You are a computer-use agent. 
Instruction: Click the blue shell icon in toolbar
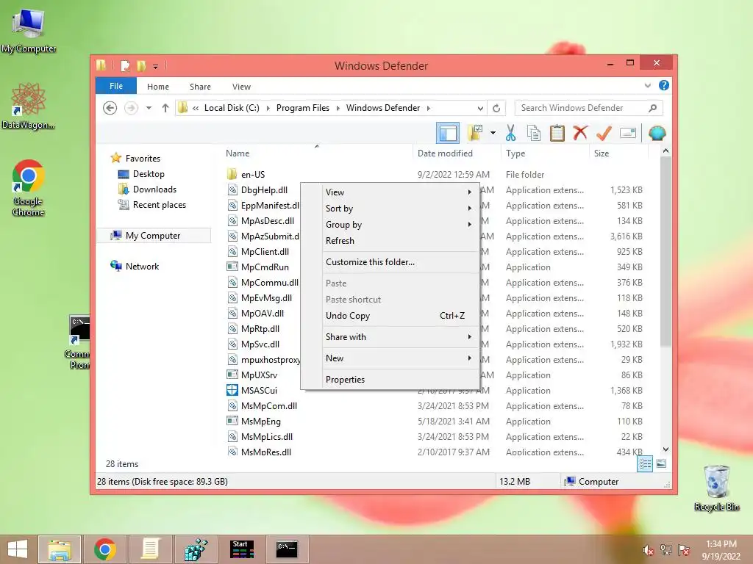[657, 133]
